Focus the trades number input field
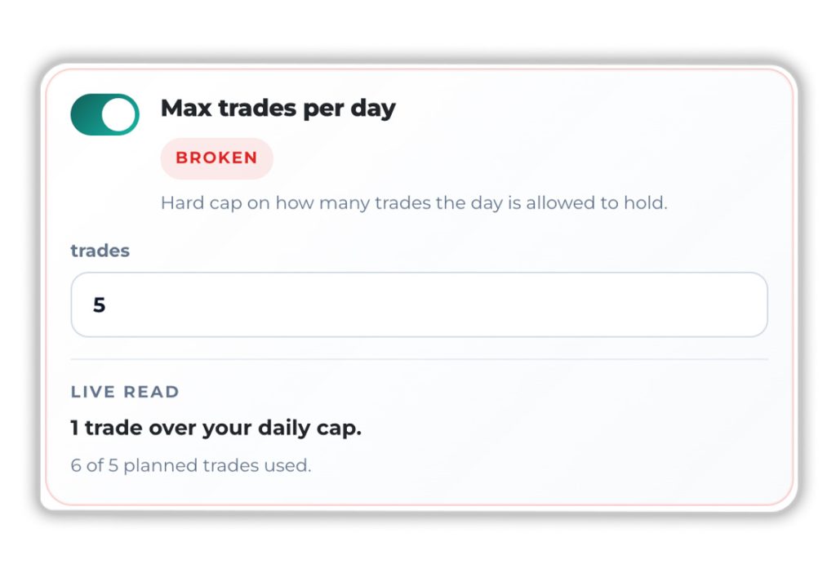Screen dimensions: 836x582 tap(419, 305)
